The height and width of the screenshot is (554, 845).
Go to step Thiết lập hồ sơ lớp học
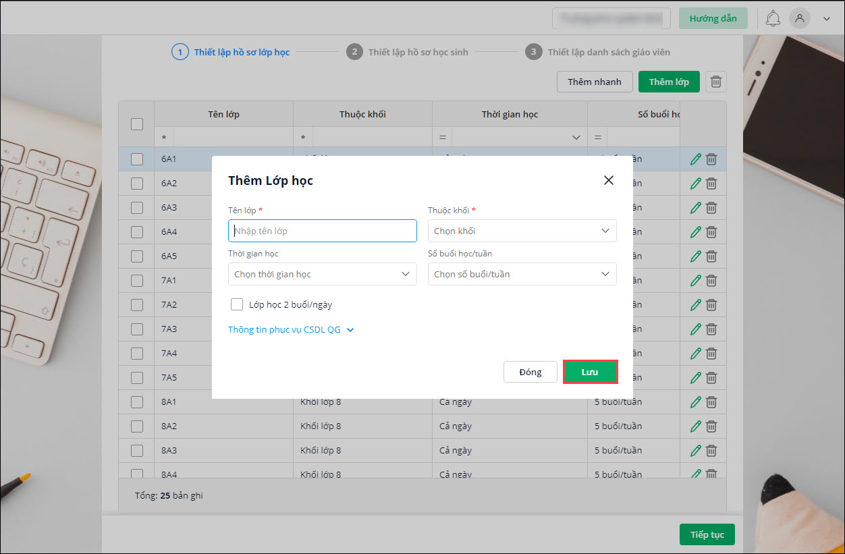click(231, 52)
